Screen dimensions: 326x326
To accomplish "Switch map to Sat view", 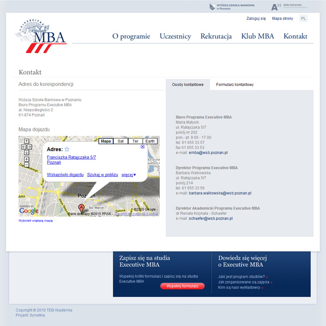I will (121, 141).
